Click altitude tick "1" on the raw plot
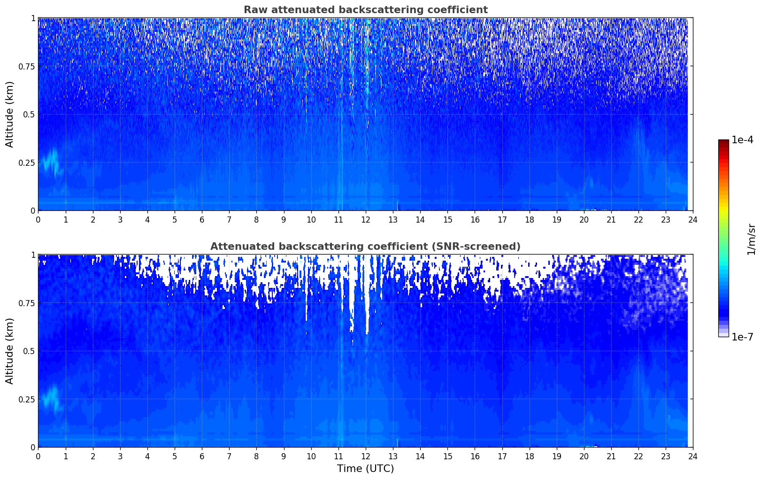Image resolution: width=761 pixels, height=479 pixels. (33, 18)
